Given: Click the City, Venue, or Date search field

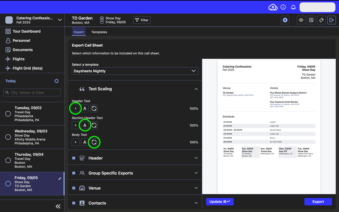Looking at the screenshot, I should click(32, 92).
